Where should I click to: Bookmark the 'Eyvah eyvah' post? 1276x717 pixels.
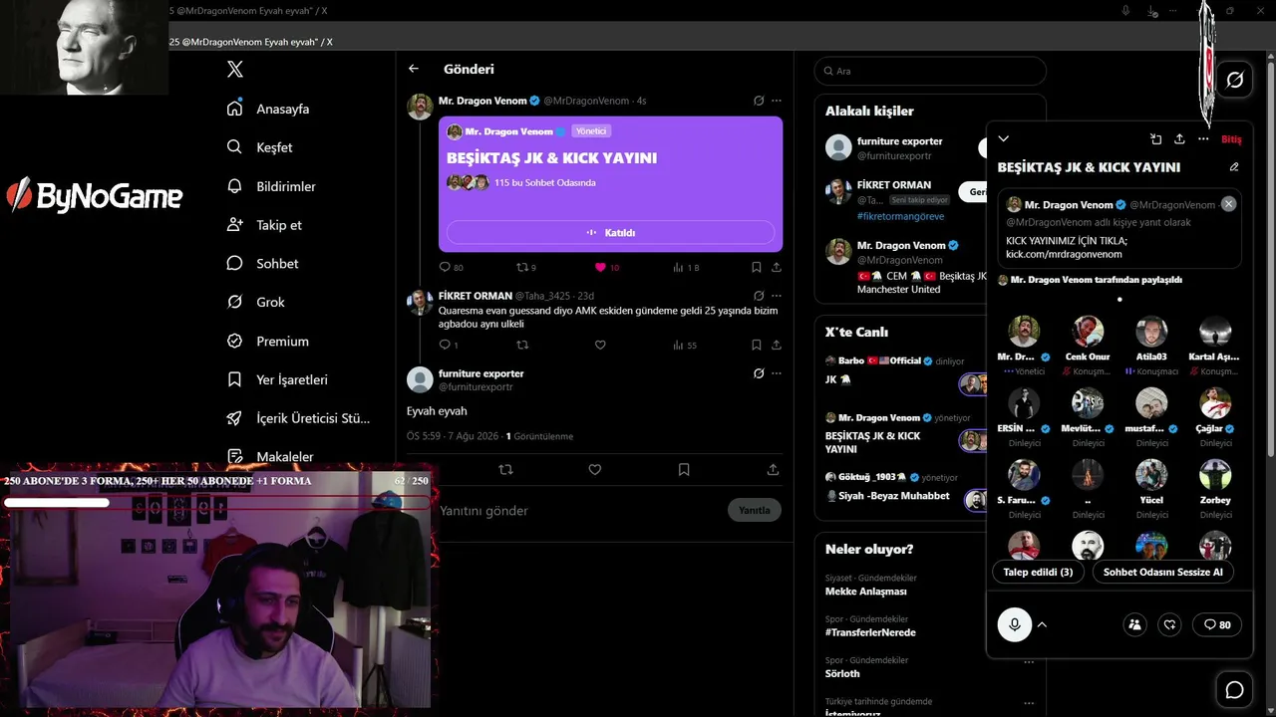[684, 469]
